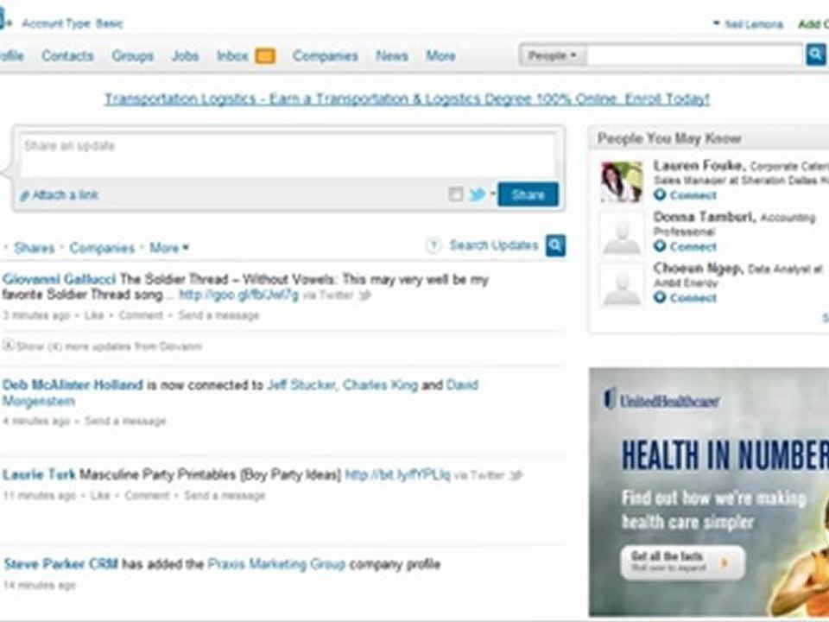
Task: Send a message to Giovanni Gallucci
Action: point(218,315)
